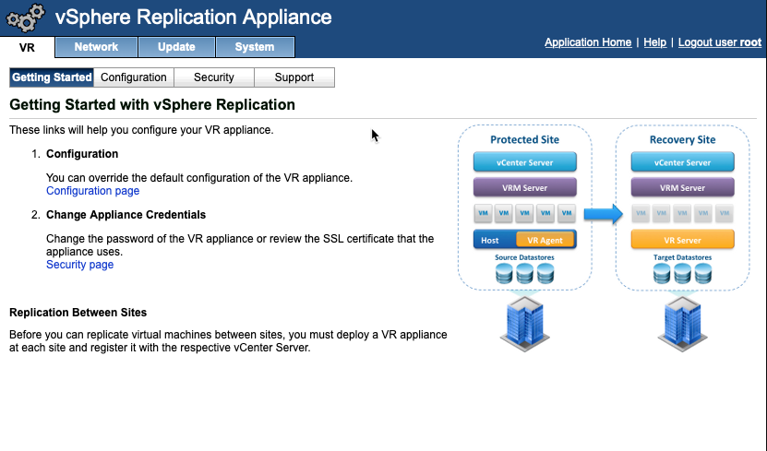Click the blue replication arrow in diagram
Image resolution: width=767 pixels, height=451 pixels.
click(603, 214)
